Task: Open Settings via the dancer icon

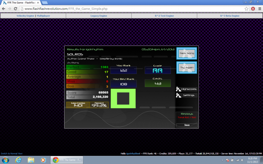Action: tap(178, 95)
